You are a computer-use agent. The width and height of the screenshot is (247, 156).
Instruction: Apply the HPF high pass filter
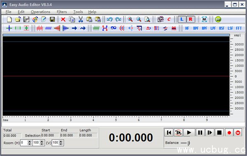204,28
